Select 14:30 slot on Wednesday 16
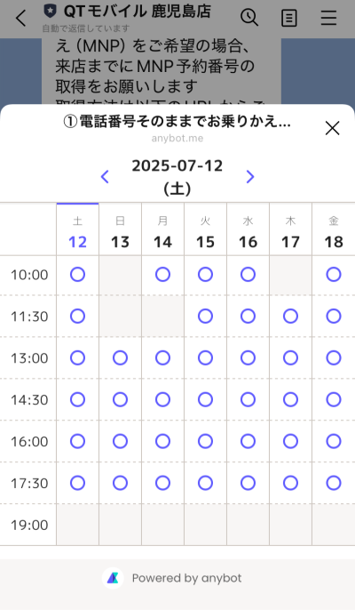The width and height of the screenshot is (355, 610). coord(248,399)
